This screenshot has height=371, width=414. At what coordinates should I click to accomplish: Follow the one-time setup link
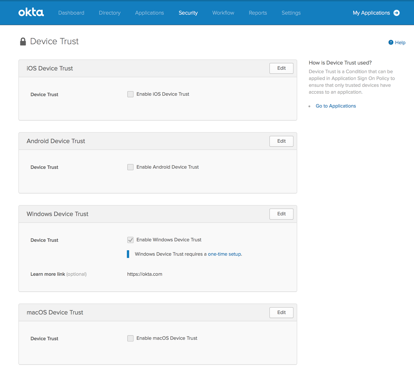224,254
